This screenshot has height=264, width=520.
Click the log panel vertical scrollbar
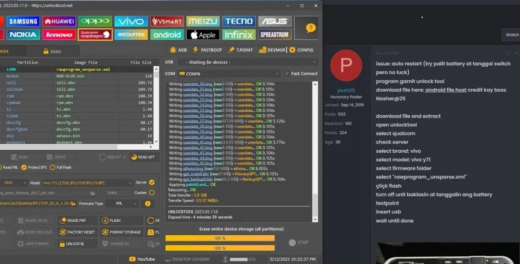coord(315,152)
